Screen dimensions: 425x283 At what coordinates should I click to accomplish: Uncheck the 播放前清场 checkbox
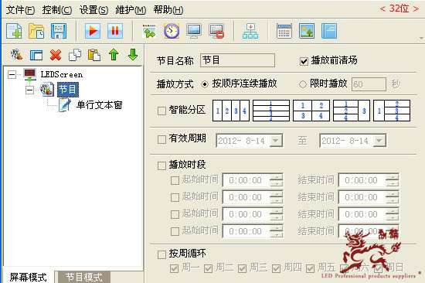[x=304, y=61]
